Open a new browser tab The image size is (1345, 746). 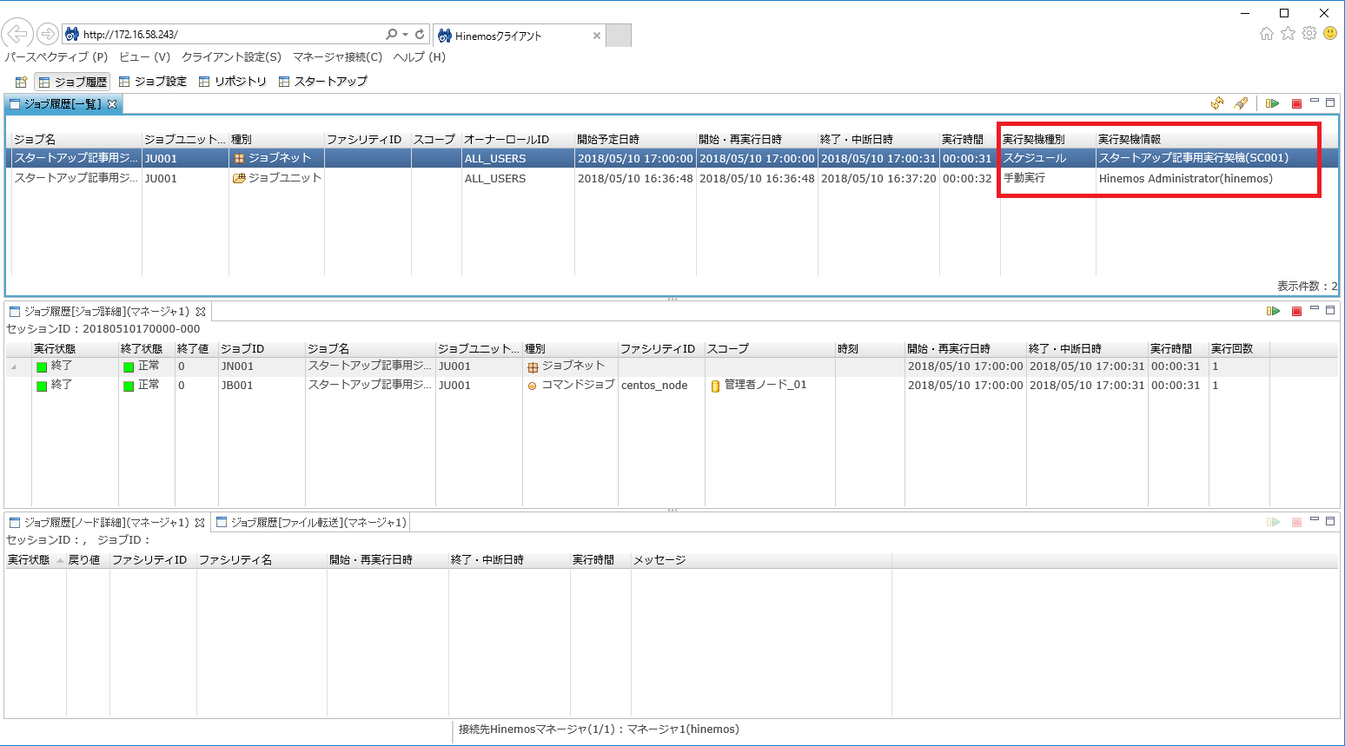pos(619,36)
